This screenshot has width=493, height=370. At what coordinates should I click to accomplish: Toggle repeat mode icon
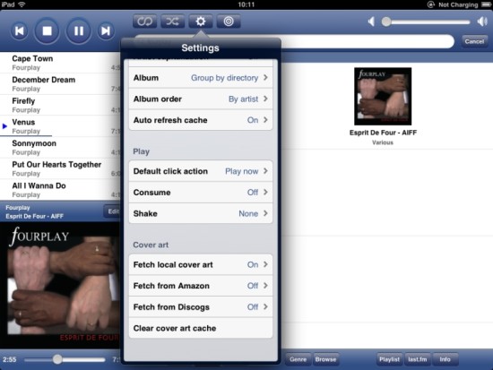[x=145, y=22]
